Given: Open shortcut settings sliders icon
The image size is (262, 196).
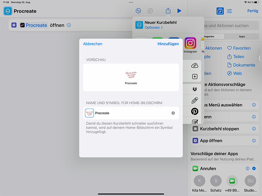Looking at the screenshot, I should point(229,11).
